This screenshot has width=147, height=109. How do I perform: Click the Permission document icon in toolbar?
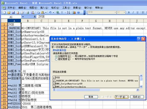tap(18, 12)
